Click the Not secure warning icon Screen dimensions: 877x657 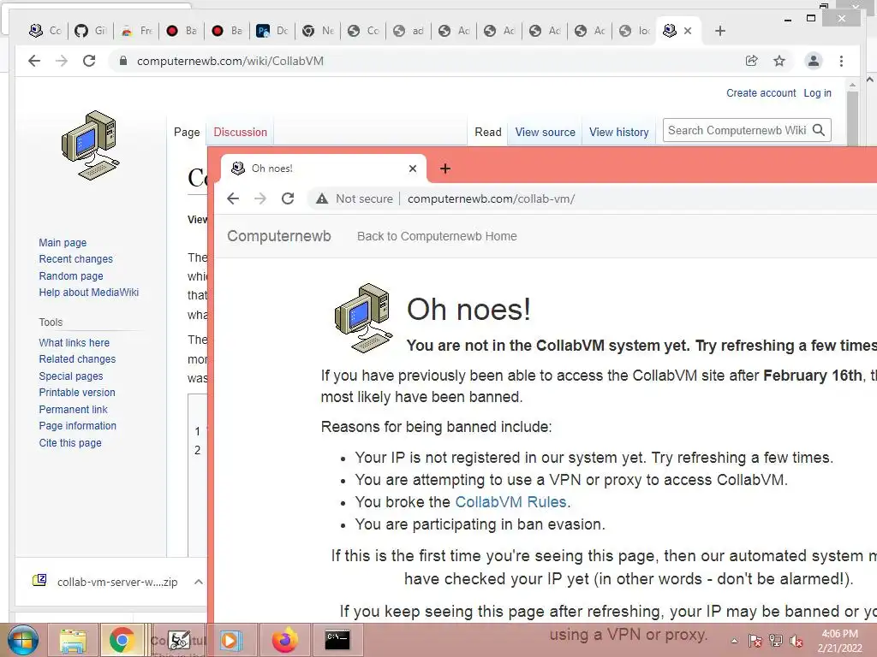coord(322,198)
